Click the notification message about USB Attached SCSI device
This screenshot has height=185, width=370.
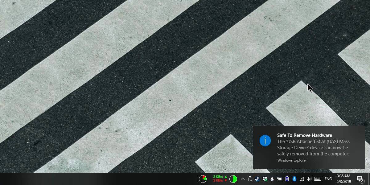pyautogui.click(x=313, y=148)
